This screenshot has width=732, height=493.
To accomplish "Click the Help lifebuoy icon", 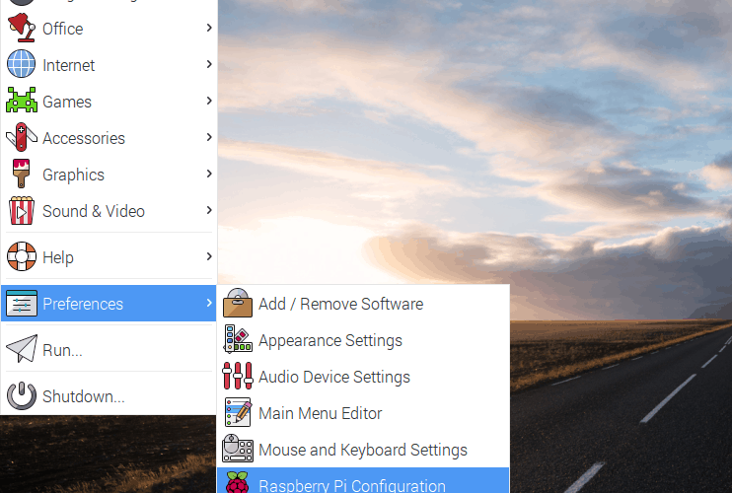I will pos(21,257).
